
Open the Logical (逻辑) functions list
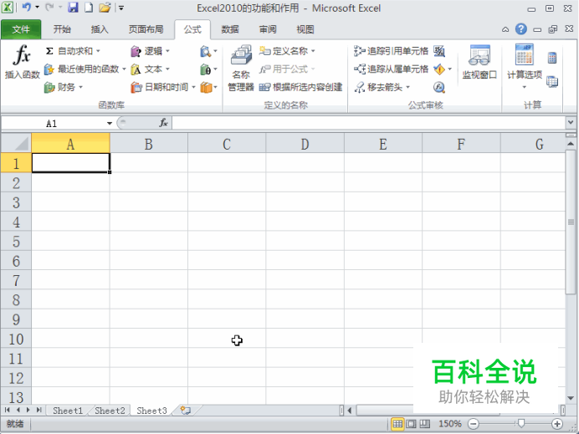point(150,51)
